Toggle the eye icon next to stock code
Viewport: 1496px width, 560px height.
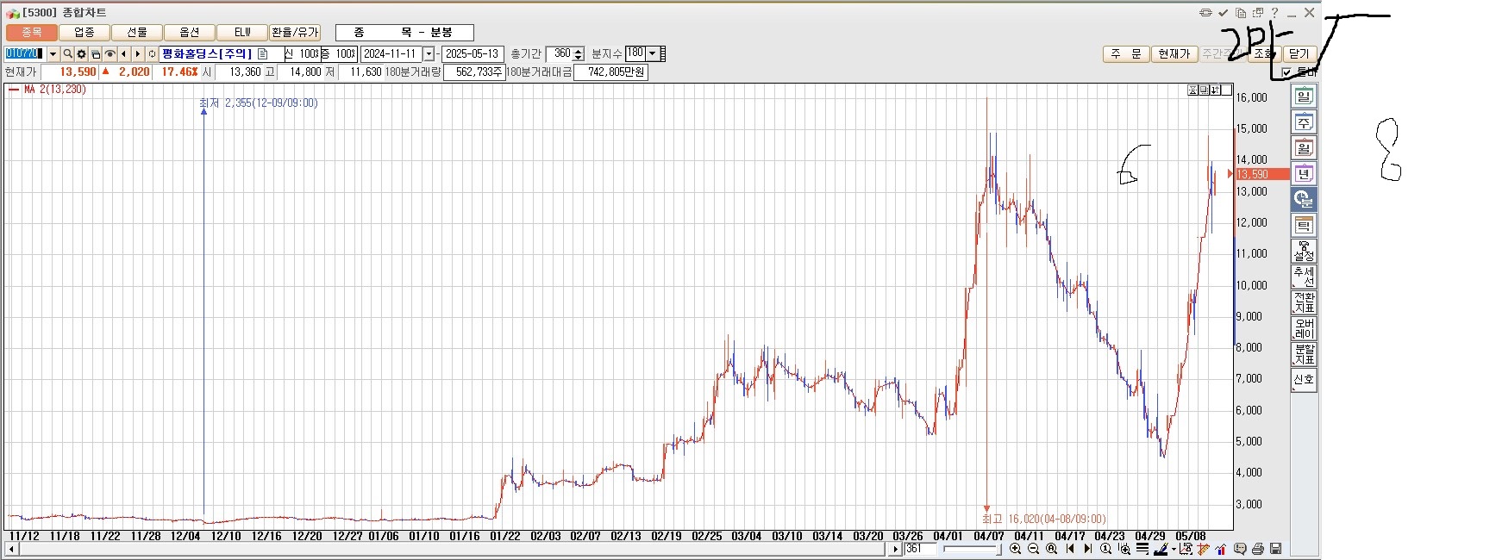point(110,53)
